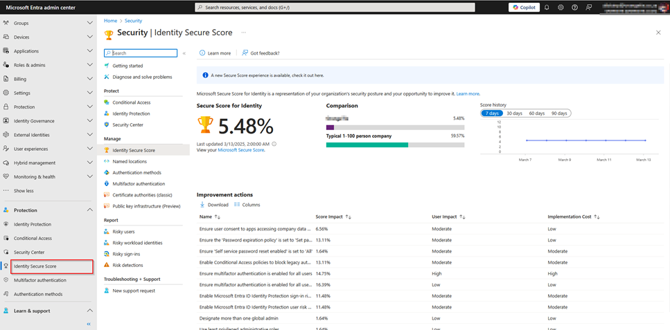Open Multifactor authentication in left sidebar

[39, 280]
